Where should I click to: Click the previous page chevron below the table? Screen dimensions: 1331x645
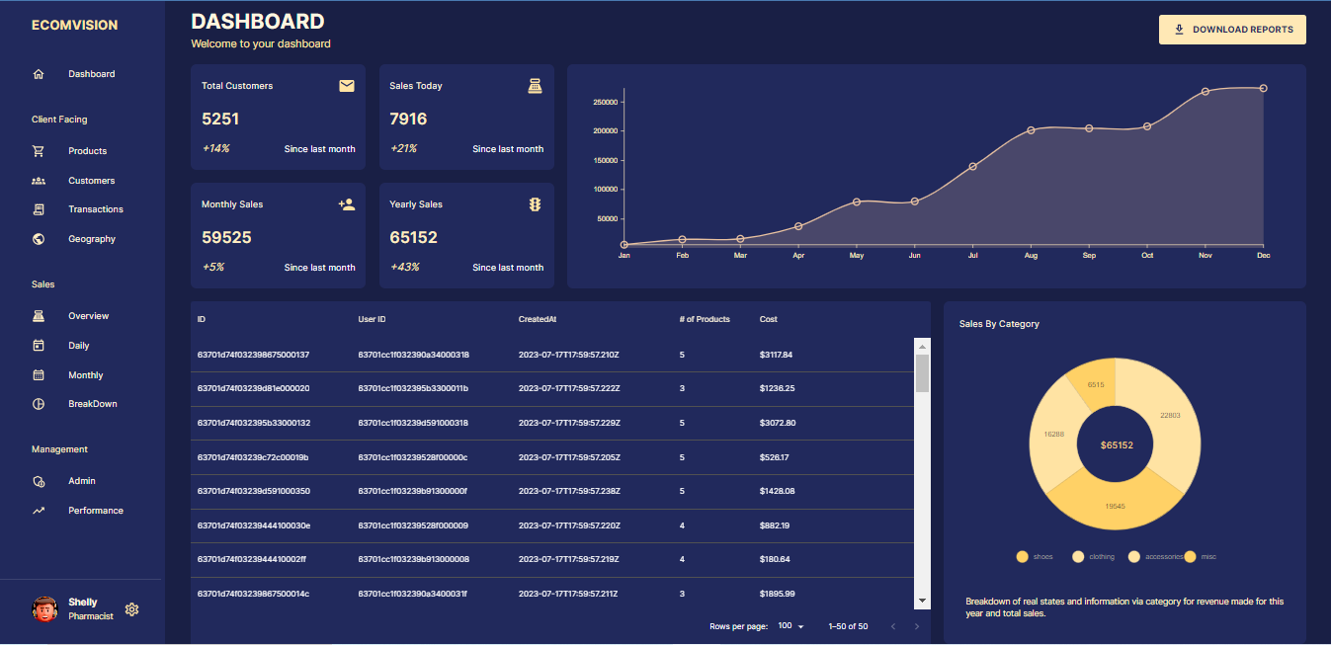pos(893,625)
